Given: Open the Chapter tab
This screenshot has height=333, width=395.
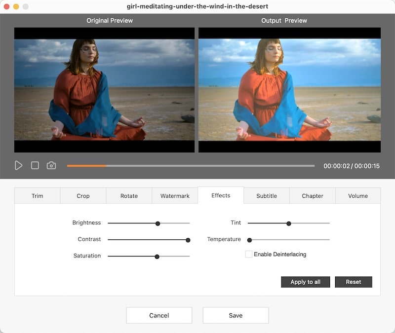Looking at the screenshot, I should tap(312, 195).
